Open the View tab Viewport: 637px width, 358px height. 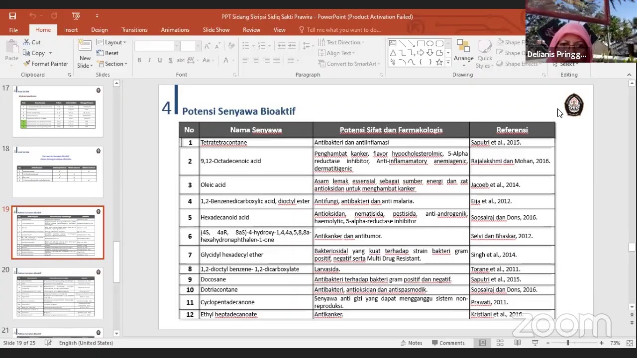[280, 30]
